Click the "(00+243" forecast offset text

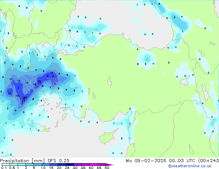coord(208,161)
